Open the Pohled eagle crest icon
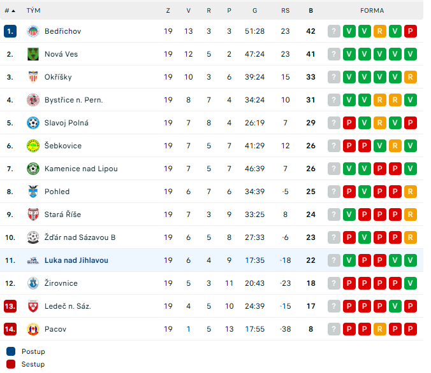The width and height of the screenshot is (431, 373). [33, 192]
